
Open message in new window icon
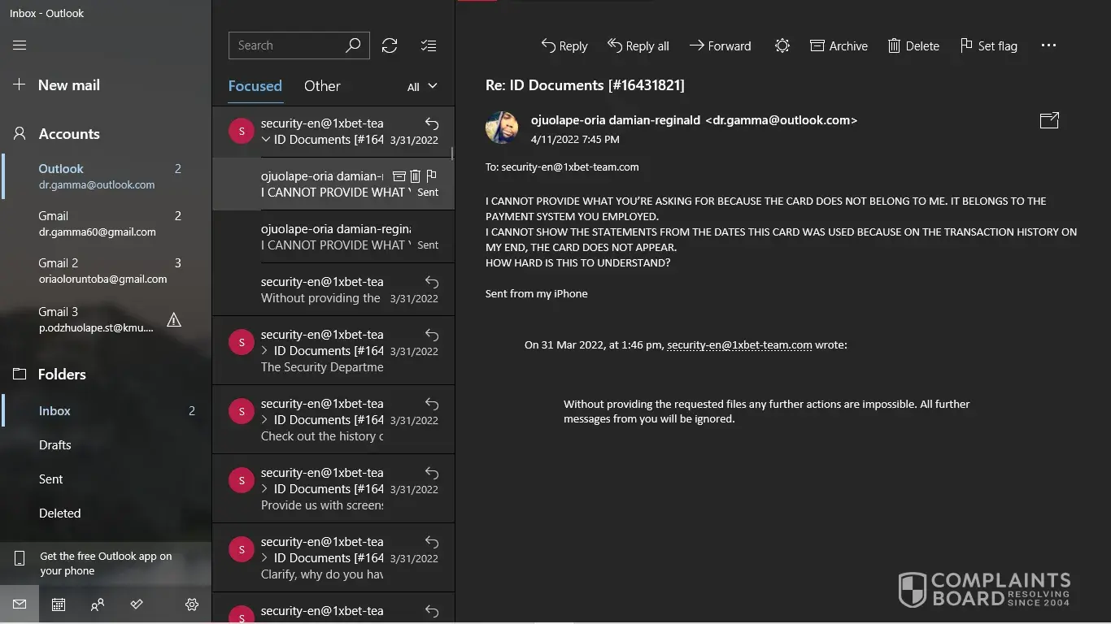pyautogui.click(x=1049, y=120)
